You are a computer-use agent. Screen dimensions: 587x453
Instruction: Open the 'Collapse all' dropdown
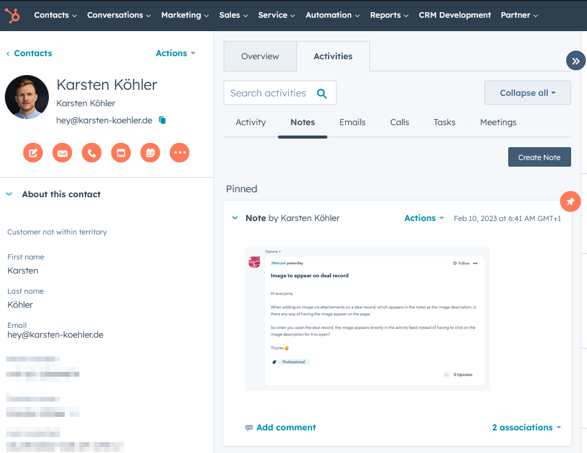pyautogui.click(x=527, y=93)
